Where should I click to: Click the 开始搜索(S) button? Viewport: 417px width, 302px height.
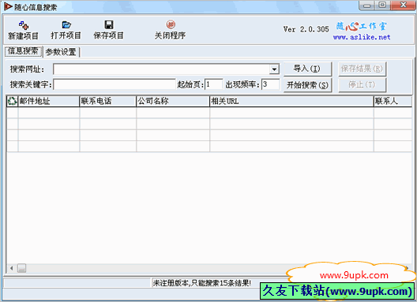(x=307, y=85)
